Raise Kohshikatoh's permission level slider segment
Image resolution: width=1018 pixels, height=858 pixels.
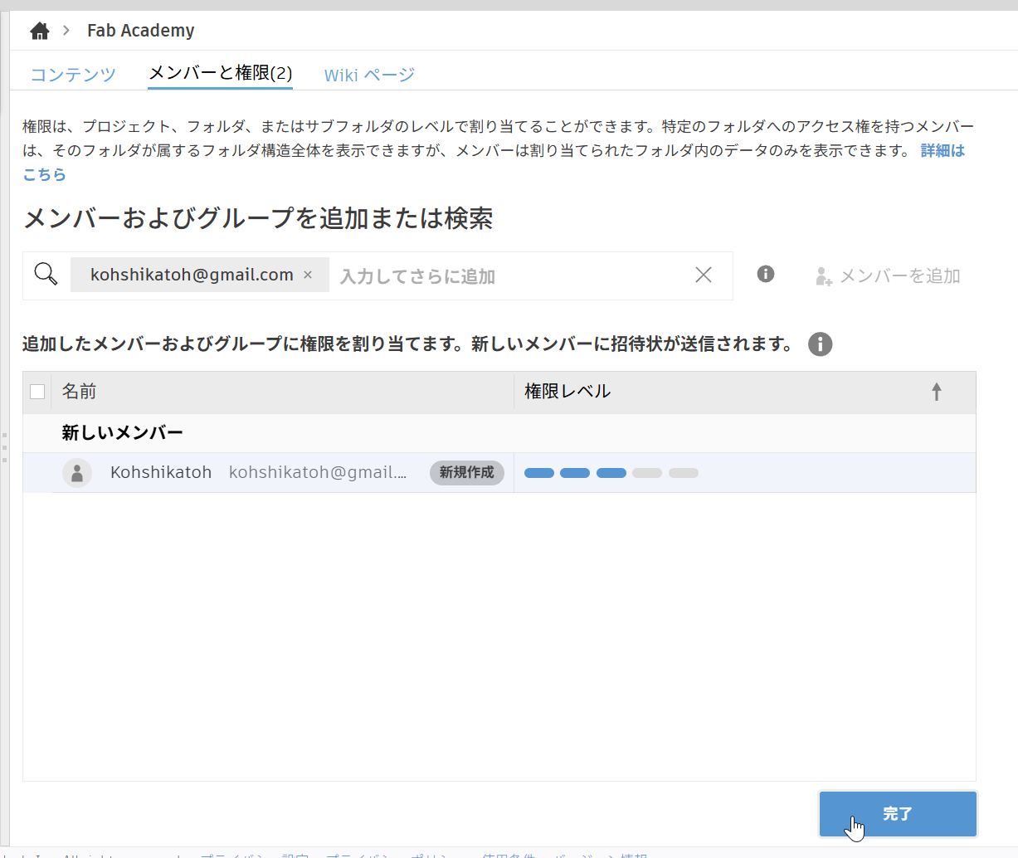point(647,472)
